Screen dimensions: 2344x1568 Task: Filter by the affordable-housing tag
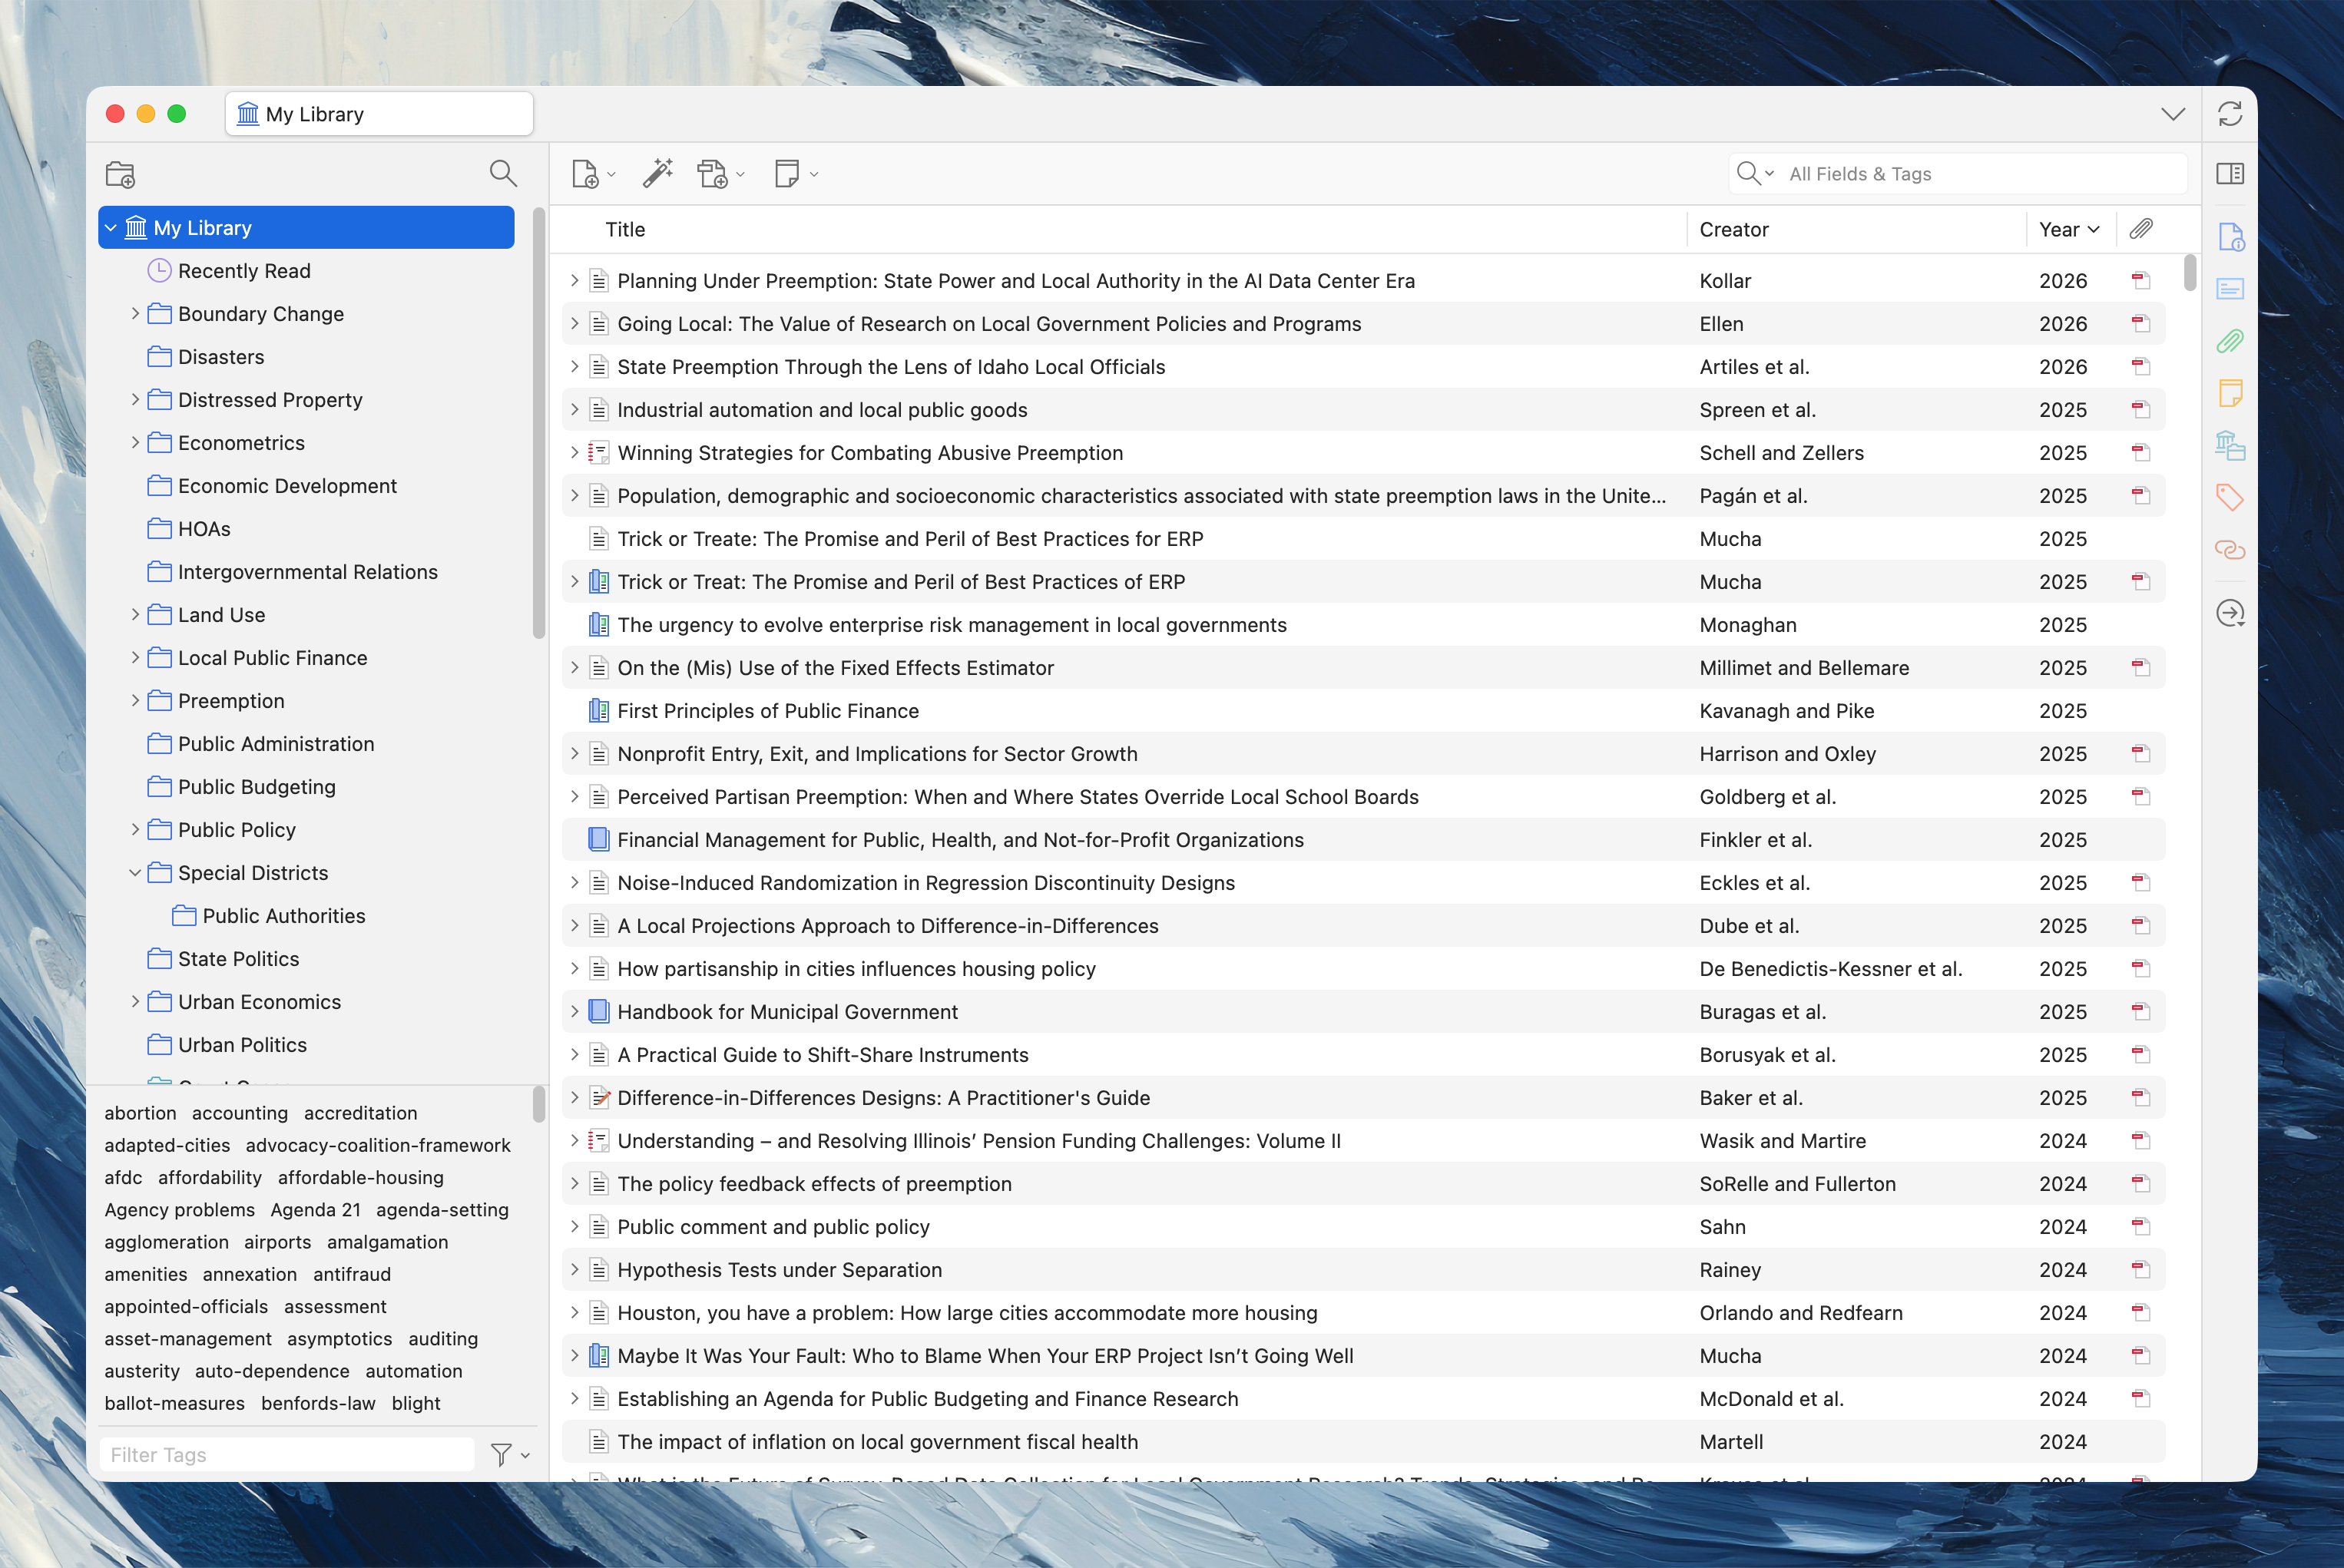pos(361,1178)
